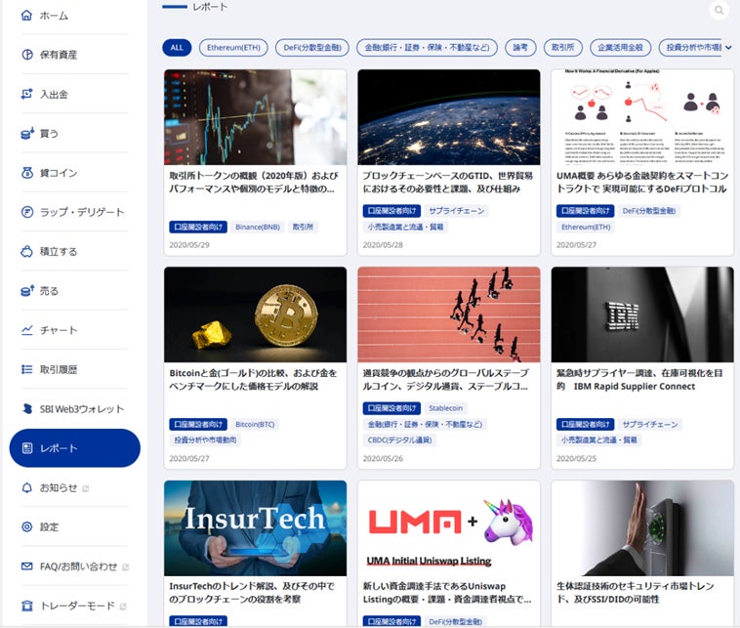Toggle the DeFi(分散型金融) filter chip
Image resolution: width=740 pixels, height=628 pixels.
tap(312, 48)
